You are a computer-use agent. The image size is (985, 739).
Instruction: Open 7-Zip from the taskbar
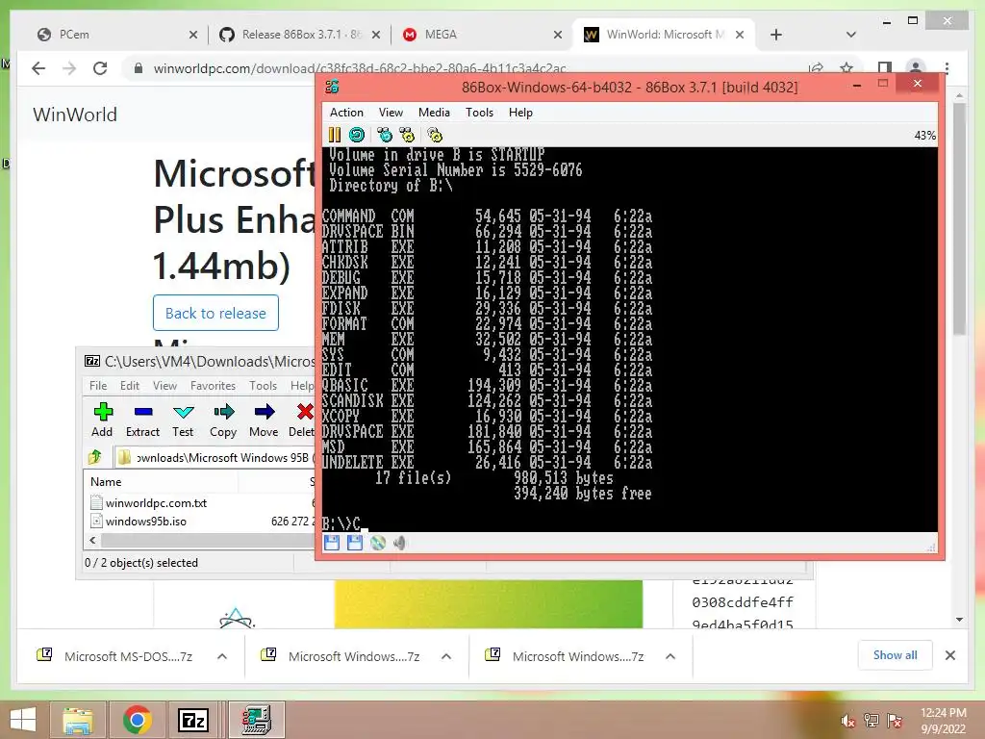coord(193,720)
